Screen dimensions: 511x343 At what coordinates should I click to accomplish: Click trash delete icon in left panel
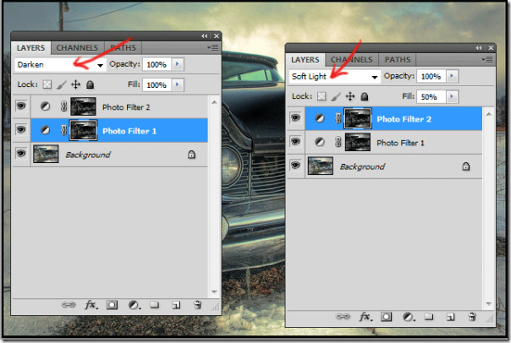coord(197,305)
